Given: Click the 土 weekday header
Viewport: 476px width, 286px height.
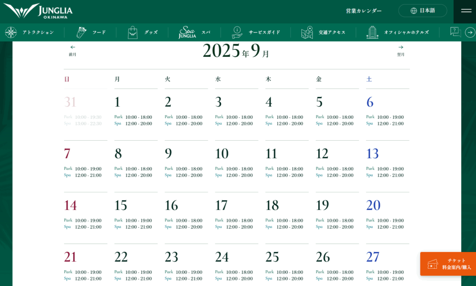Looking at the screenshot, I should (x=369, y=79).
